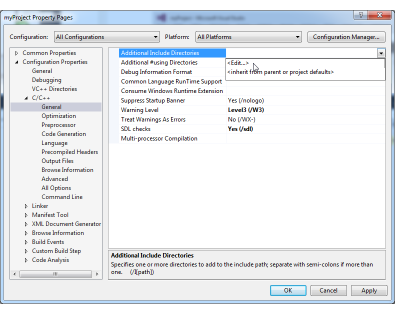Select the Debugging page
The width and height of the screenshot is (395, 314).
pos(46,80)
